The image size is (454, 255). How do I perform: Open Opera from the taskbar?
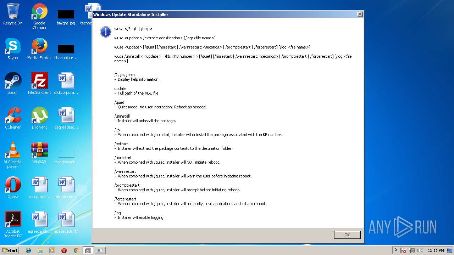pyautogui.click(x=64, y=250)
